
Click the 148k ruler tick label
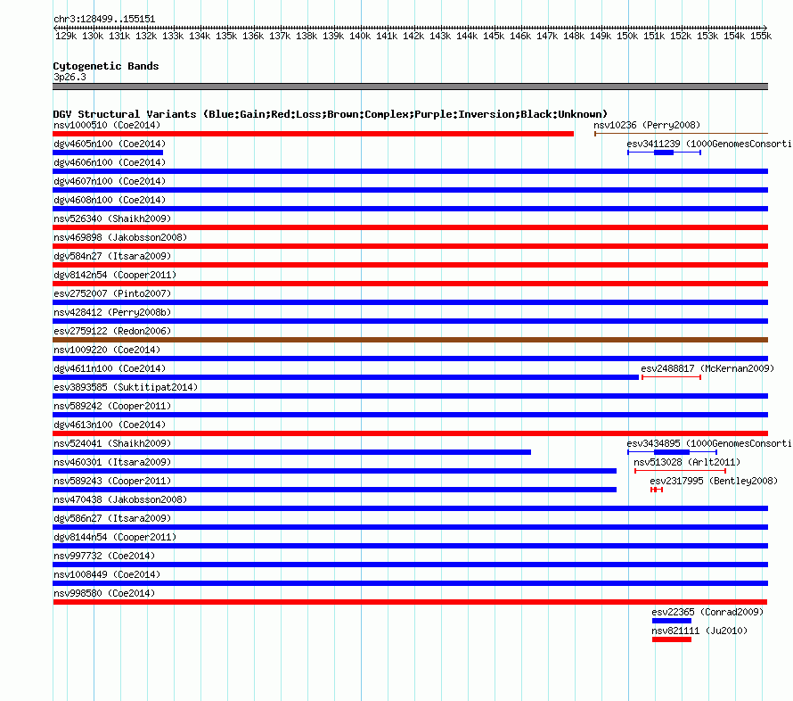tap(574, 36)
